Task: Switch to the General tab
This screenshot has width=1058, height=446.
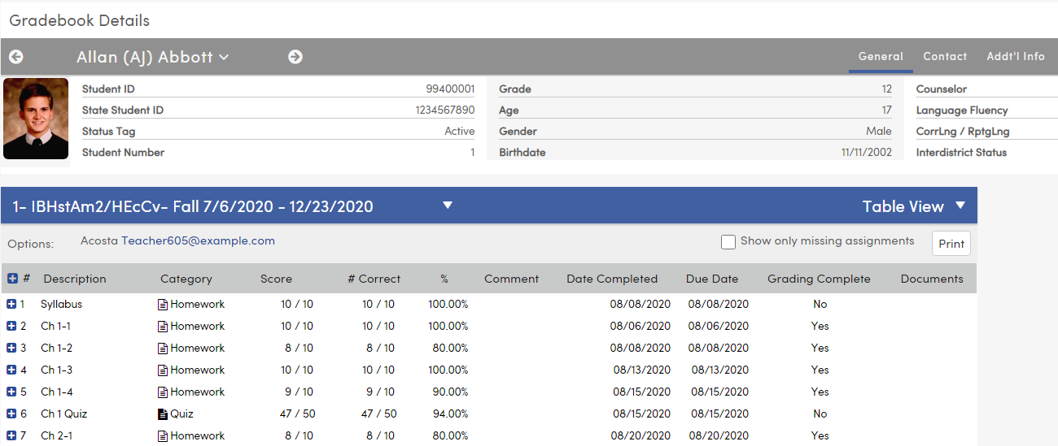Action: [x=881, y=57]
